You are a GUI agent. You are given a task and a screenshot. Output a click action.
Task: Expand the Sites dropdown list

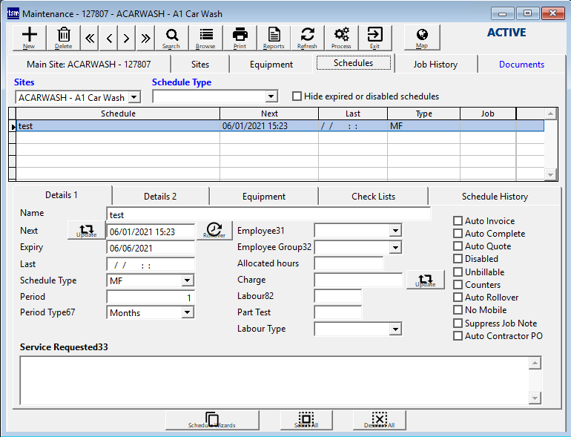133,97
